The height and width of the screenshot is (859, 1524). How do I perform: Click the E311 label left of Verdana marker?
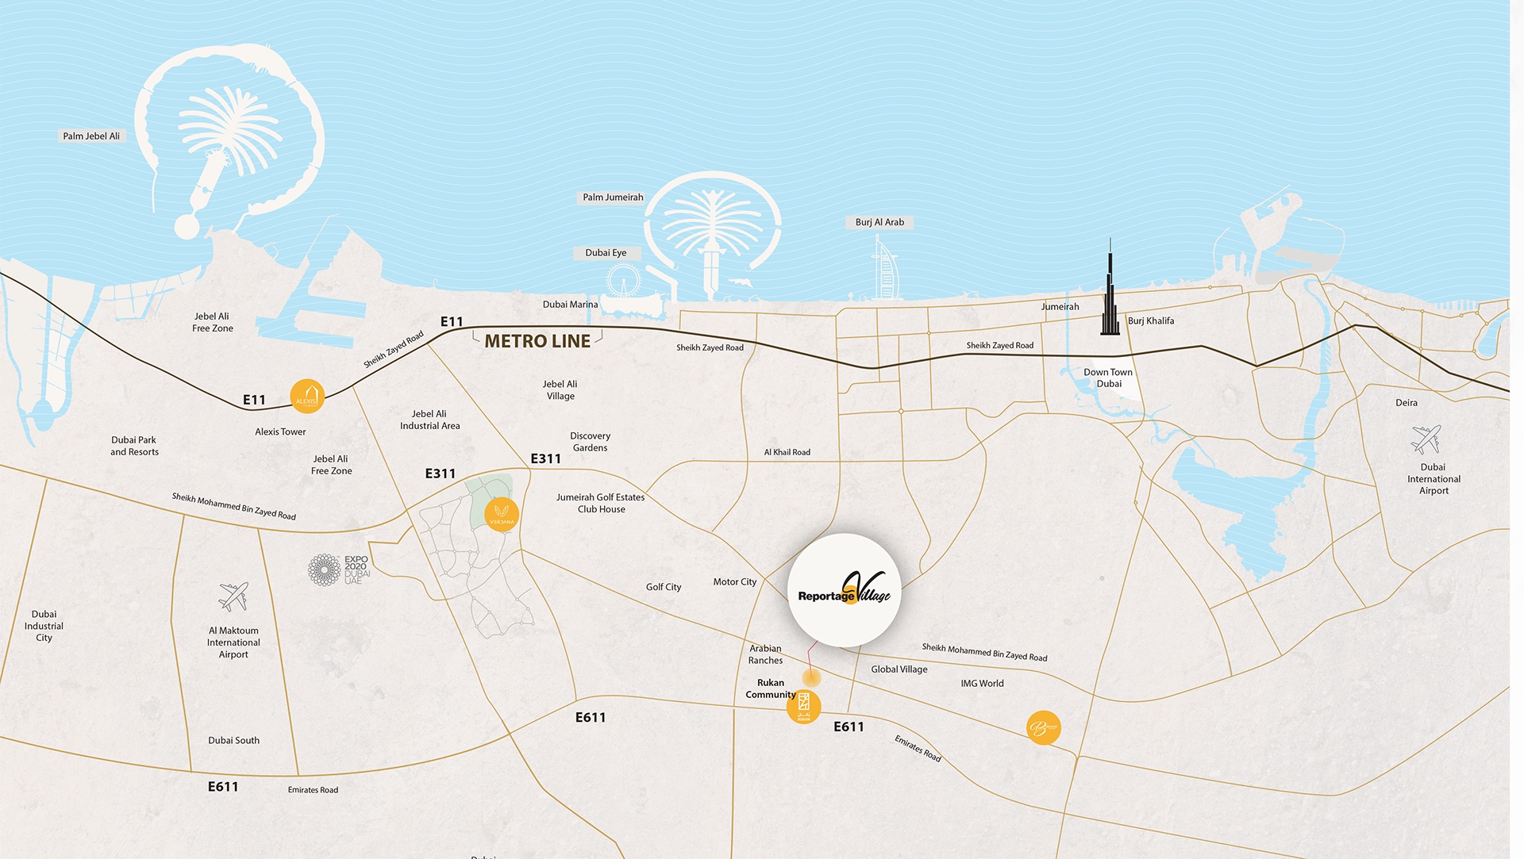coord(440,474)
